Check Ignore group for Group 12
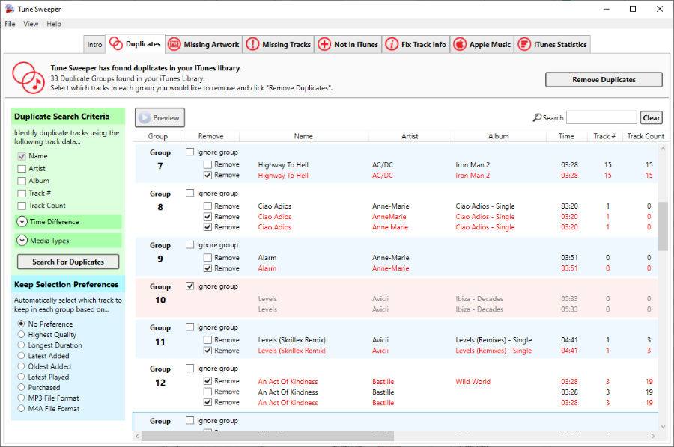This screenshot has width=674, height=447. [189, 368]
